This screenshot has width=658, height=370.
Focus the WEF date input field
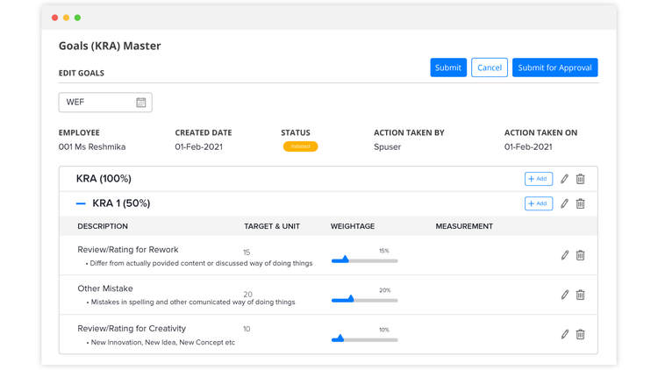pos(105,103)
